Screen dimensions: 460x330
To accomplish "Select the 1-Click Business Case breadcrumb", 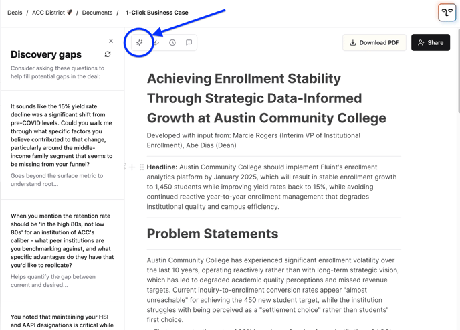I will tap(157, 13).
